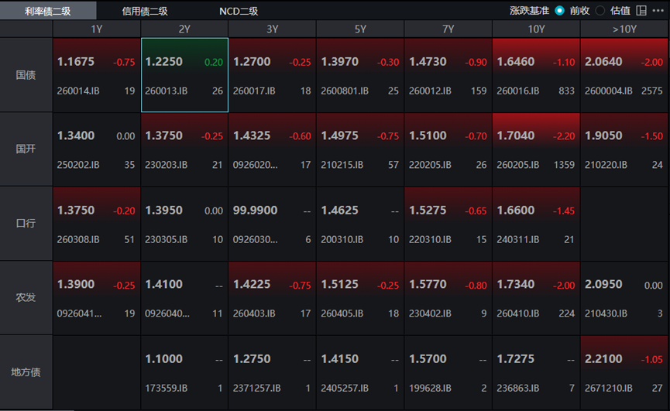This screenshot has height=411, width=670.
Task: Click the 3Y column header
Action: (272, 29)
